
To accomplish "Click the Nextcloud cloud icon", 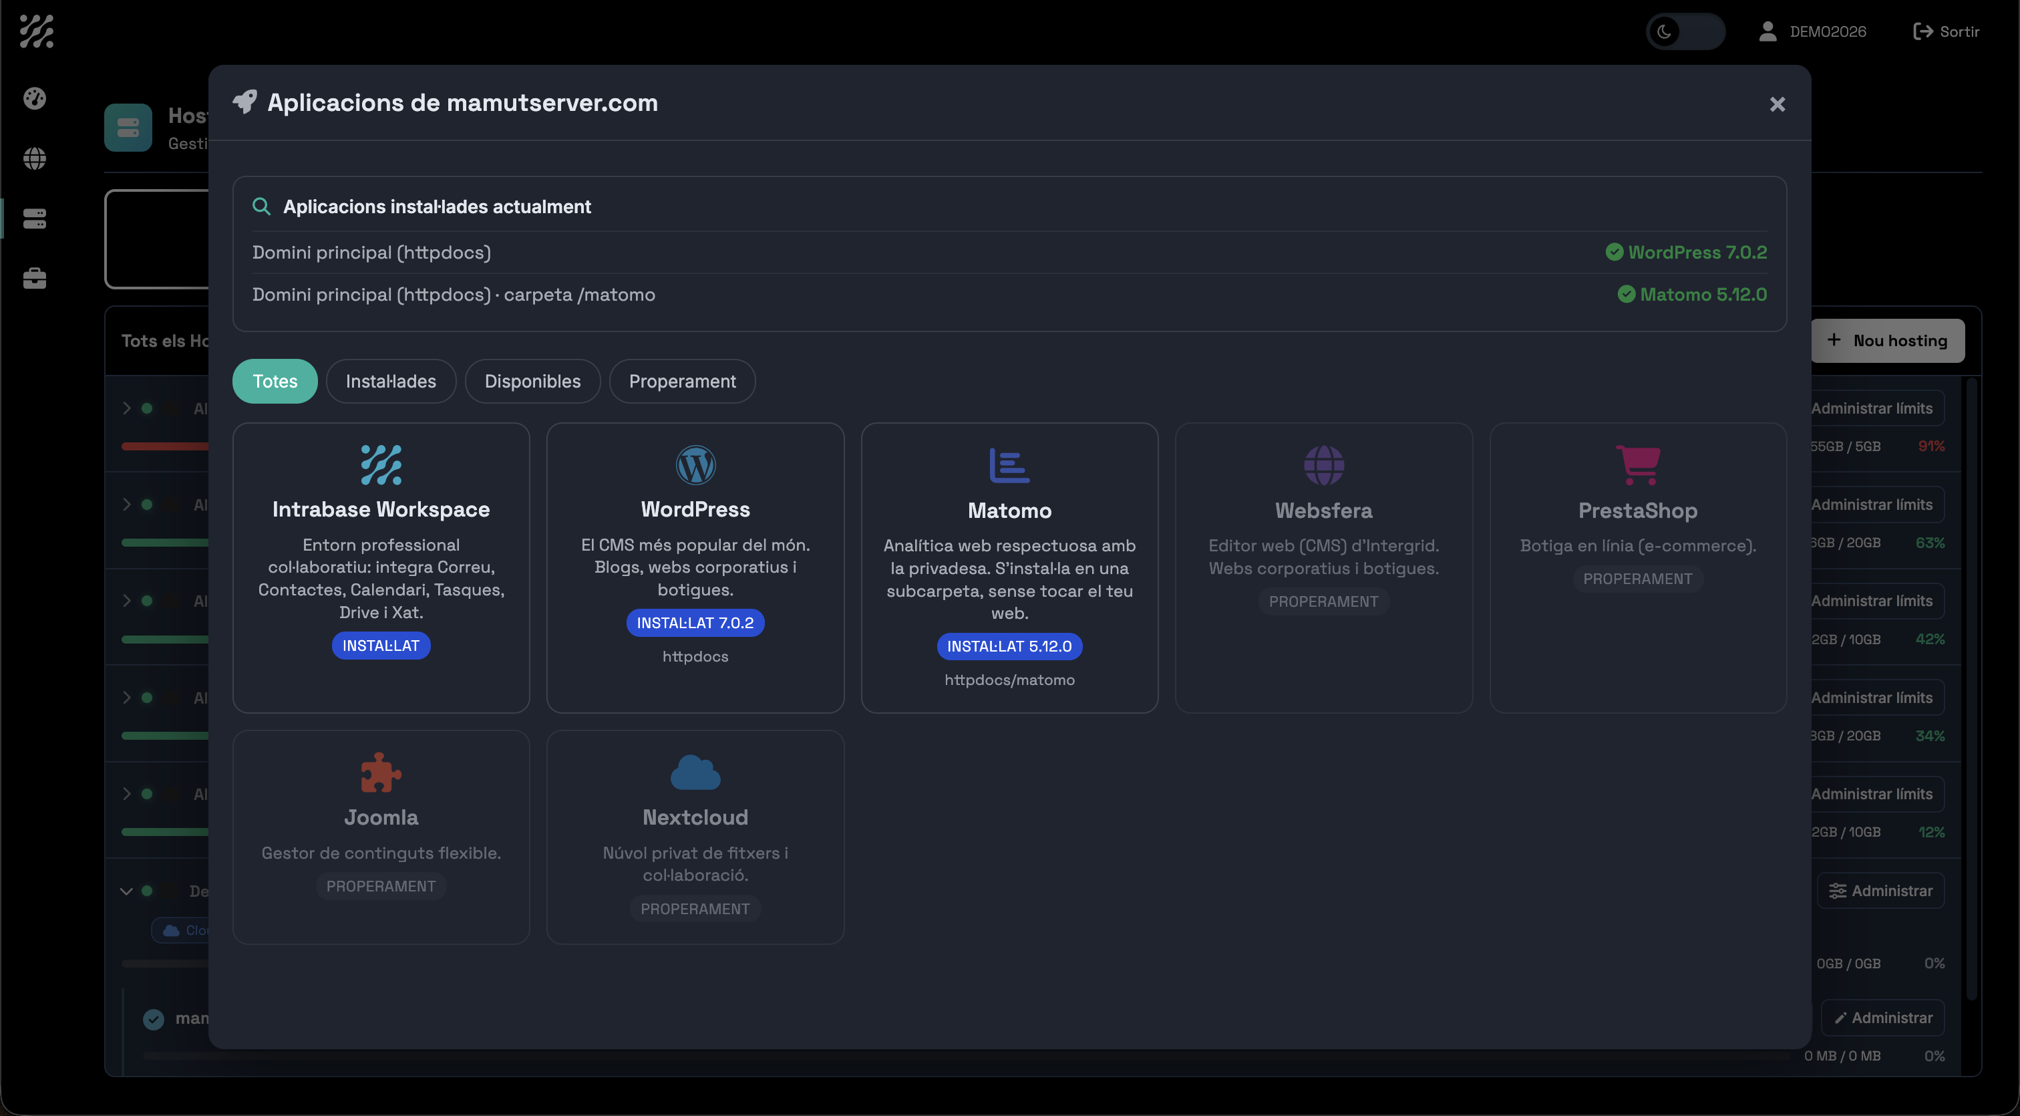I will (x=695, y=773).
